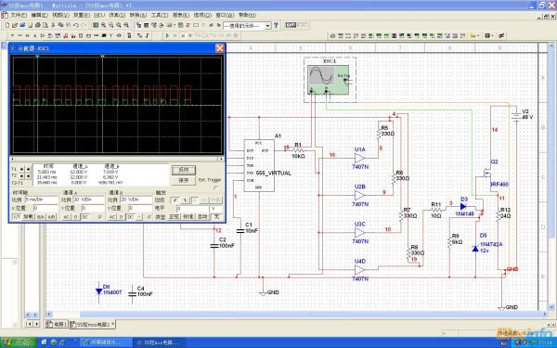
Task: Select falling edge trigger button
Action: click(x=185, y=200)
